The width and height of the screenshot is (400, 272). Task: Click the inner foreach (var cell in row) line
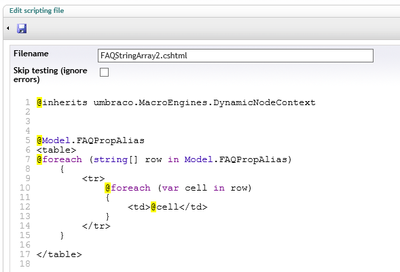point(179,188)
